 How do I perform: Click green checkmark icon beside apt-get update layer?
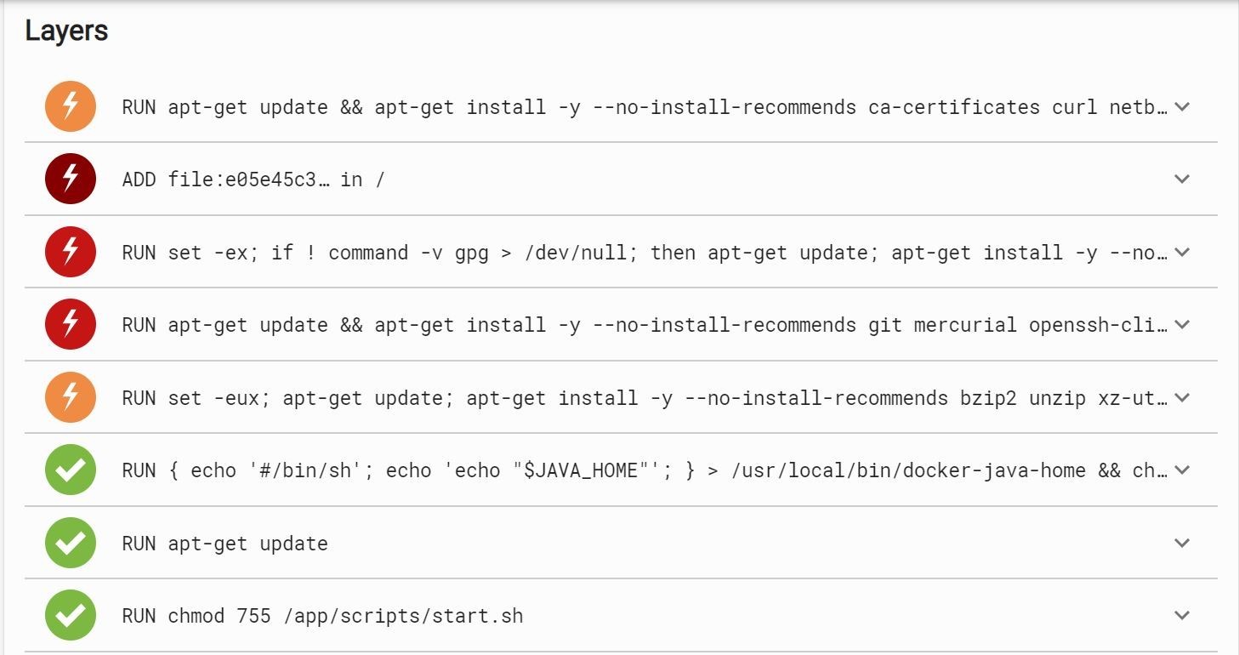point(71,543)
